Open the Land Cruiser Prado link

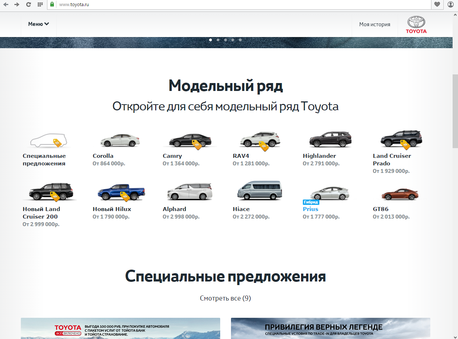coord(392,160)
